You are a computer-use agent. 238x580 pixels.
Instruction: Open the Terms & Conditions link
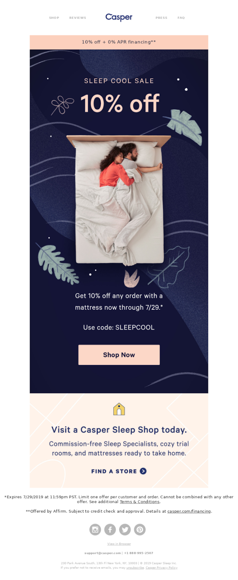140,502
